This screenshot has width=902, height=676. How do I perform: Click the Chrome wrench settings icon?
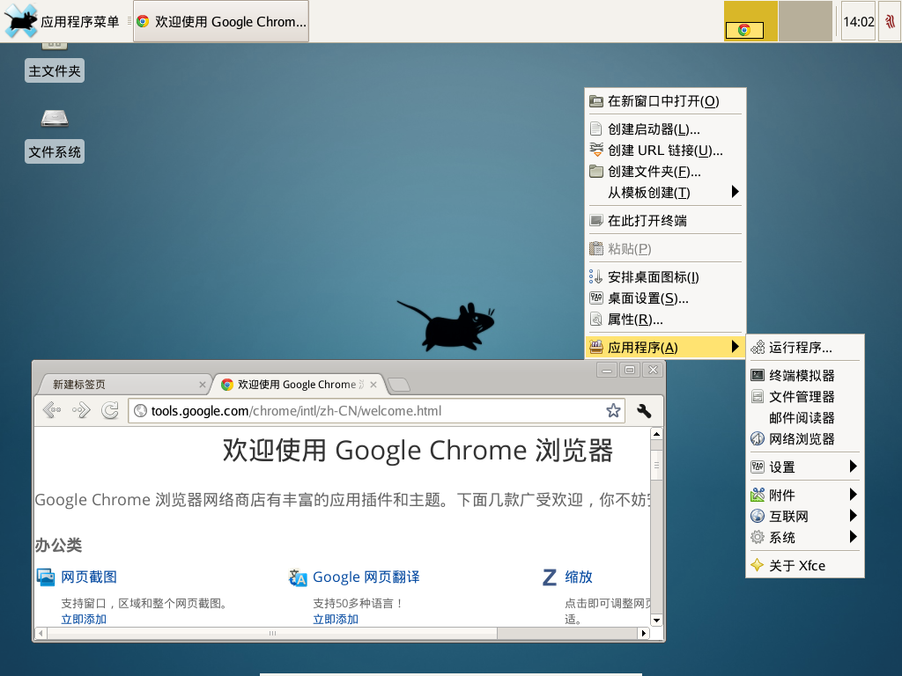pyautogui.click(x=644, y=410)
